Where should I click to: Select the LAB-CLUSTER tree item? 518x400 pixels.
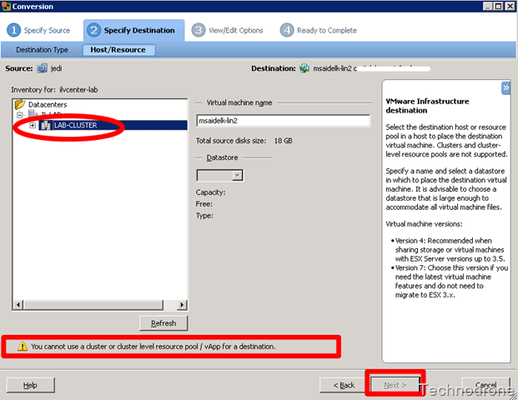coord(75,125)
